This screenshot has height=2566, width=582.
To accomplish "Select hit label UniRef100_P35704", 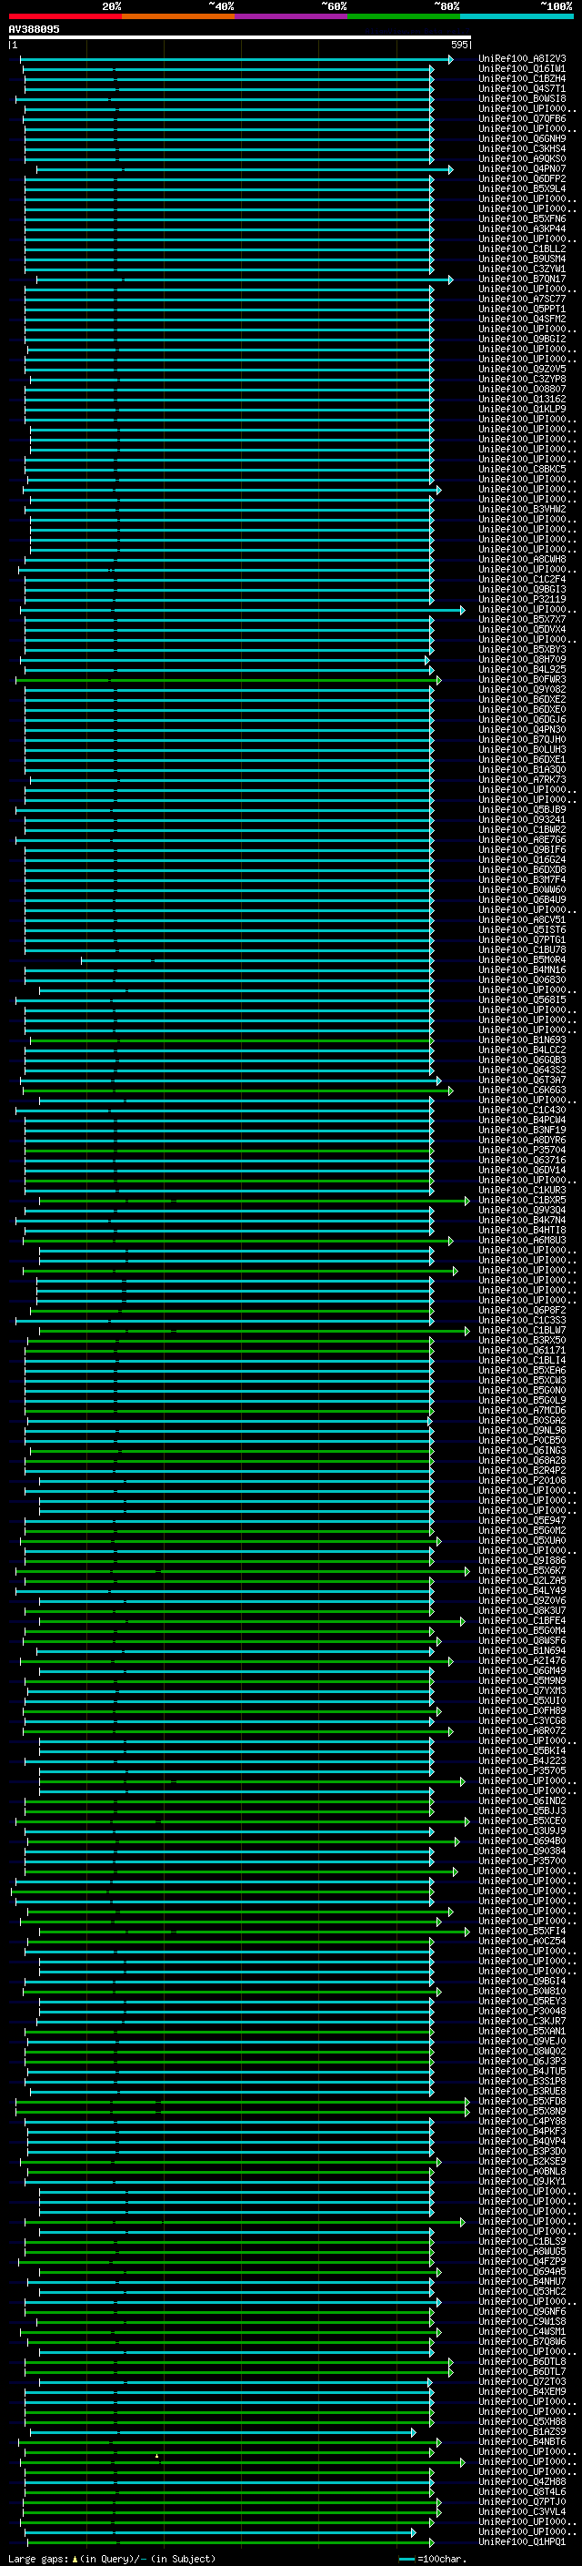I will (x=522, y=1150).
